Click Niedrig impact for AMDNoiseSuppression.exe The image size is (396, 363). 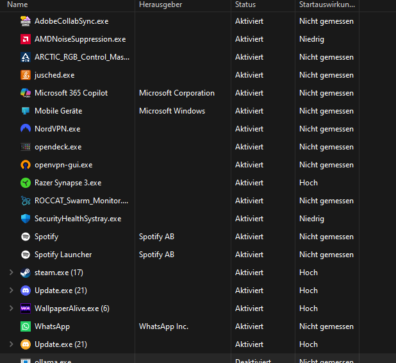point(311,39)
